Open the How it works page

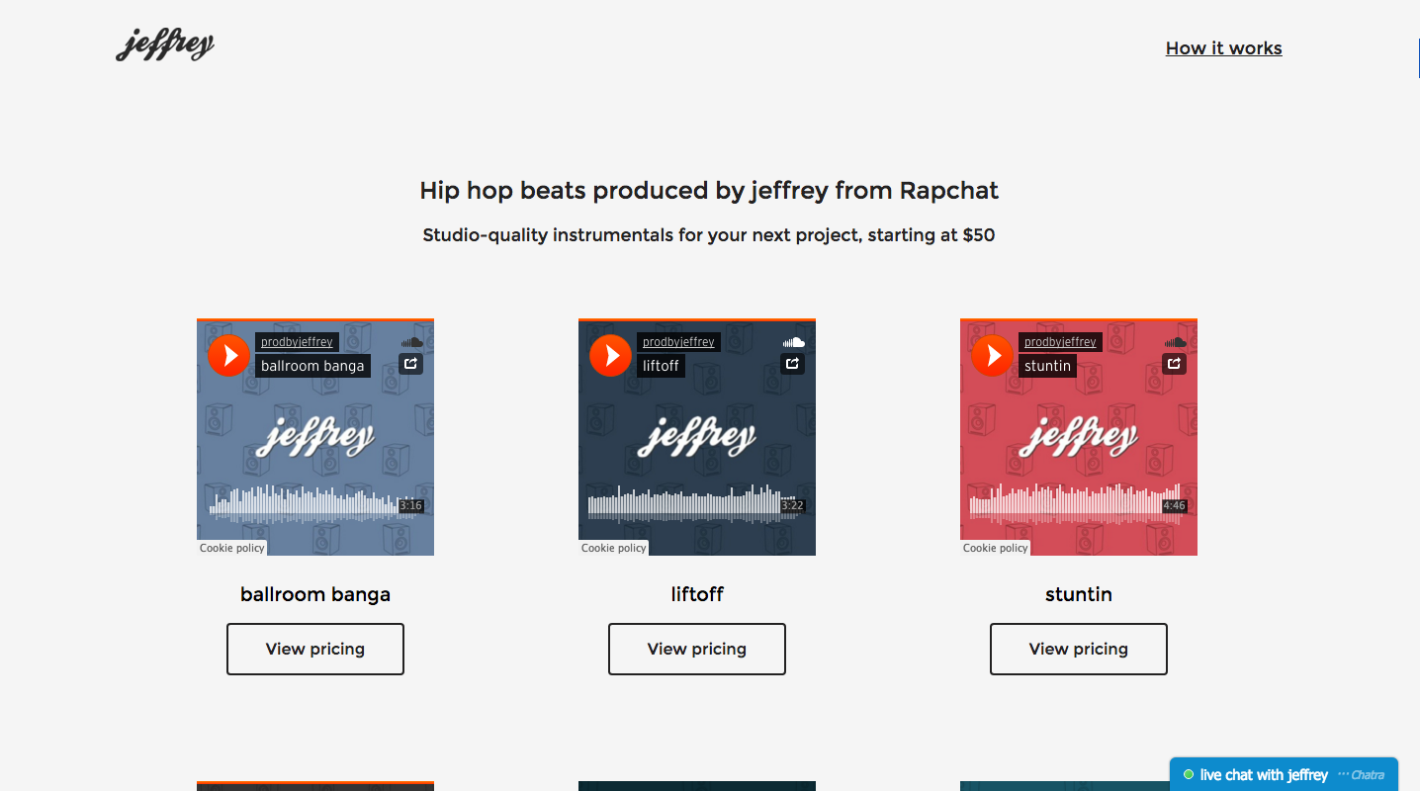(1223, 47)
